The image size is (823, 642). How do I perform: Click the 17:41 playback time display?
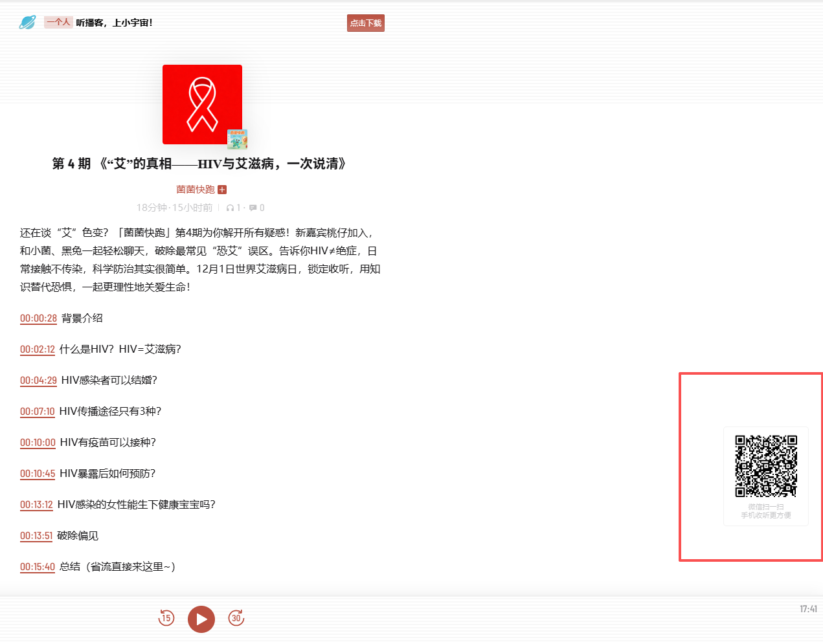coord(808,608)
